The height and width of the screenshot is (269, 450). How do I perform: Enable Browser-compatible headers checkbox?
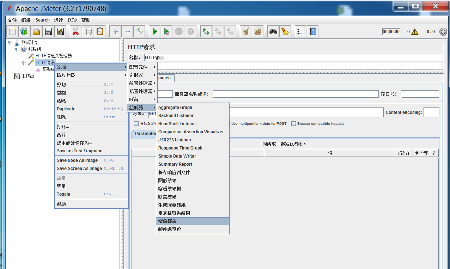coord(293,124)
